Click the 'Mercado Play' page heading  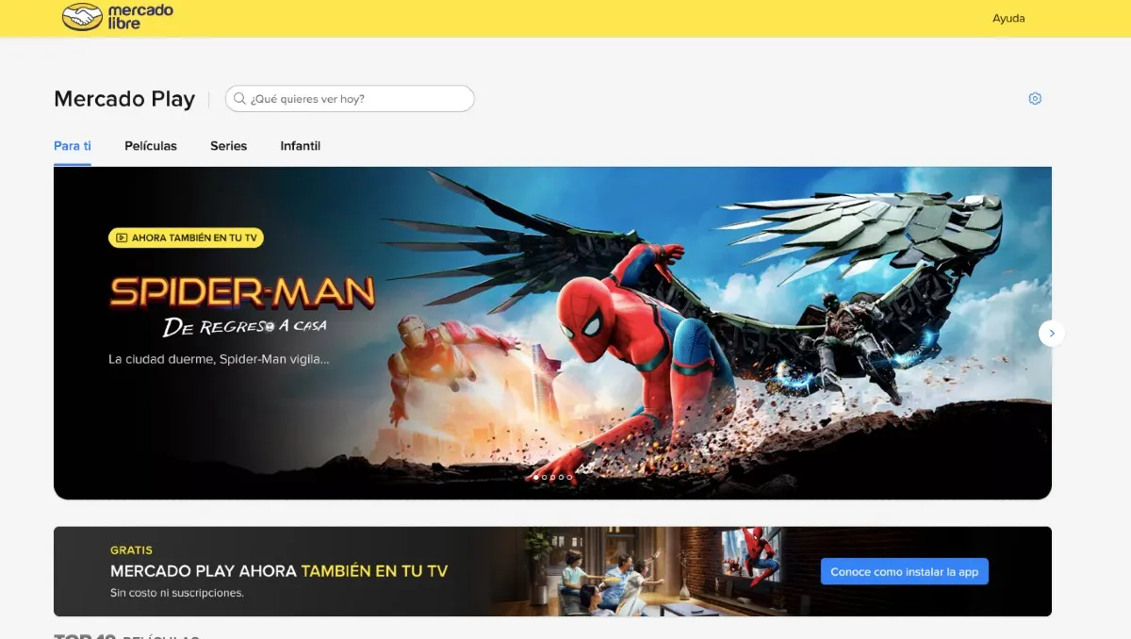124,99
